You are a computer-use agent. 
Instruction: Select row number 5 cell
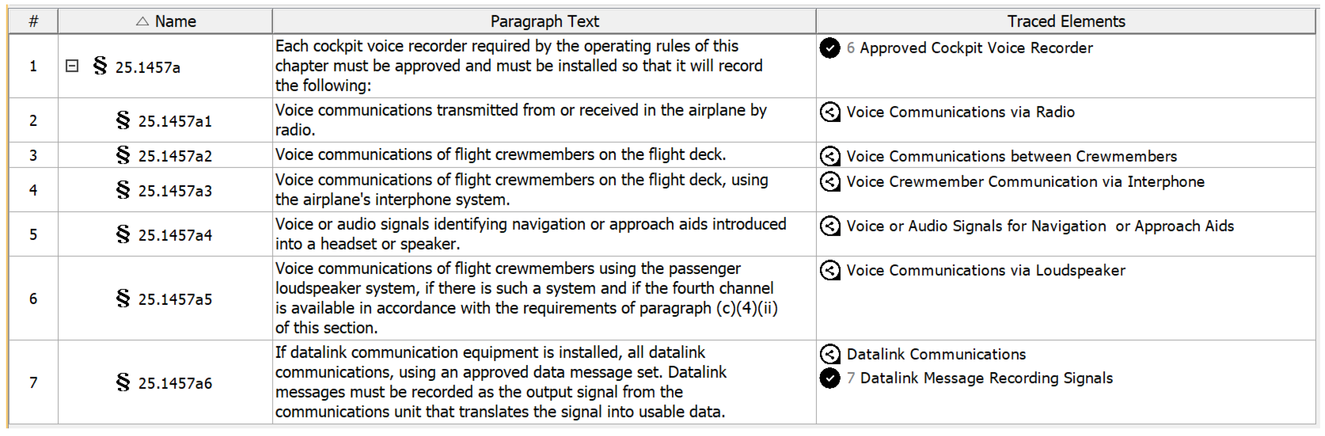tap(33, 235)
